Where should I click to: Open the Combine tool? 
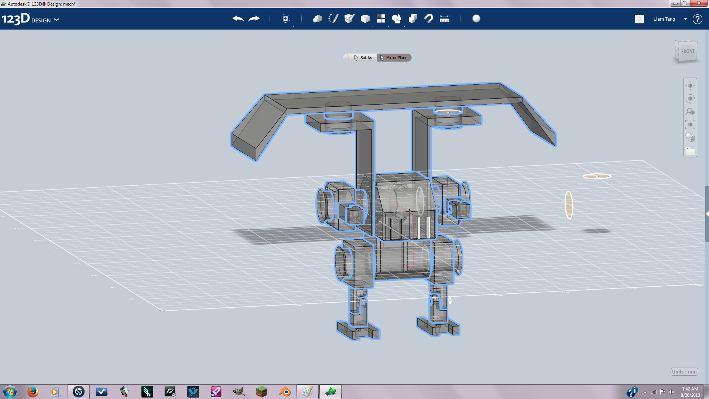(413, 18)
